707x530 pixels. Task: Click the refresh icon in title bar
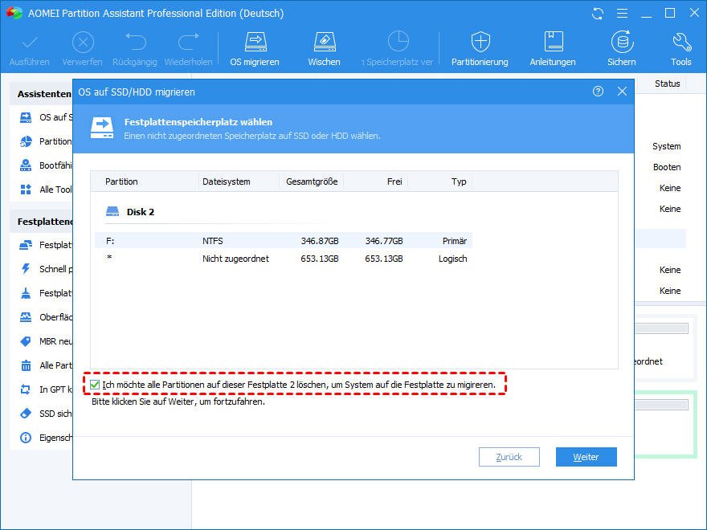coord(598,14)
